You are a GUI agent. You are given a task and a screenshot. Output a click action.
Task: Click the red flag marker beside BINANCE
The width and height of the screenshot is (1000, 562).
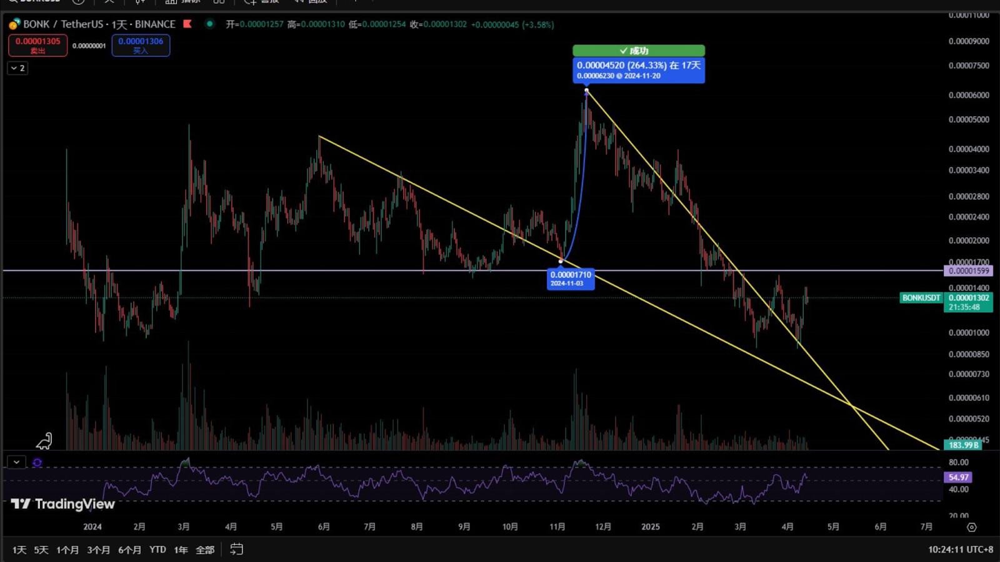pos(187,24)
